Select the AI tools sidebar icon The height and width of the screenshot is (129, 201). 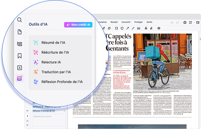(19, 78)
